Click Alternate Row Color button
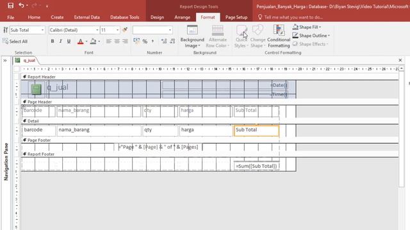The width and height of the screenshot is (410, 230). [x=218, y=36]
